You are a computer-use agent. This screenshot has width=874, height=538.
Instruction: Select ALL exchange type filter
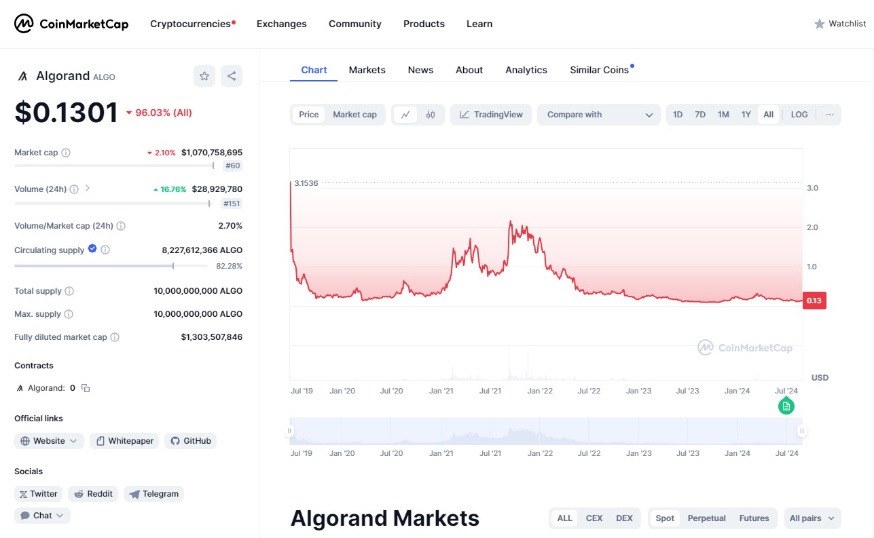[565, 518]
